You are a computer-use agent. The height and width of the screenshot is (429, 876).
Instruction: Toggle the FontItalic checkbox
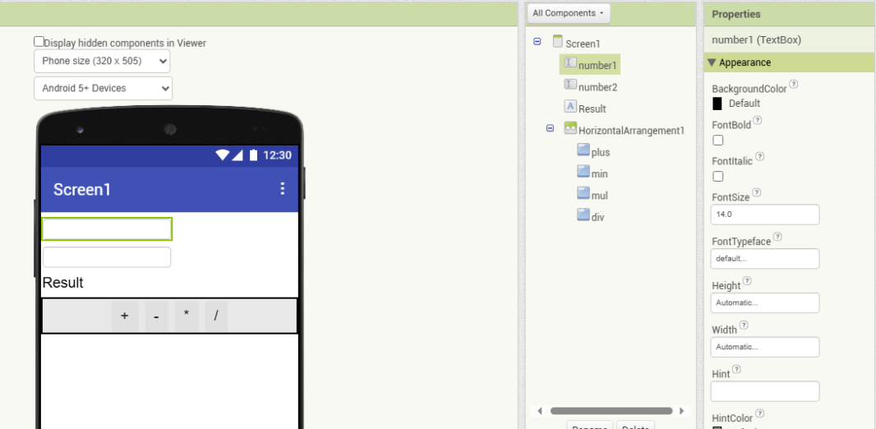coord(717,177)
